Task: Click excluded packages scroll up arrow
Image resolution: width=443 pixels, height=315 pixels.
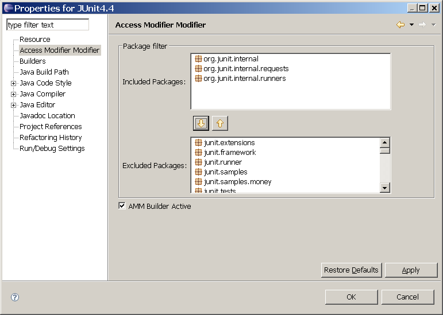Action: (385, 142)
